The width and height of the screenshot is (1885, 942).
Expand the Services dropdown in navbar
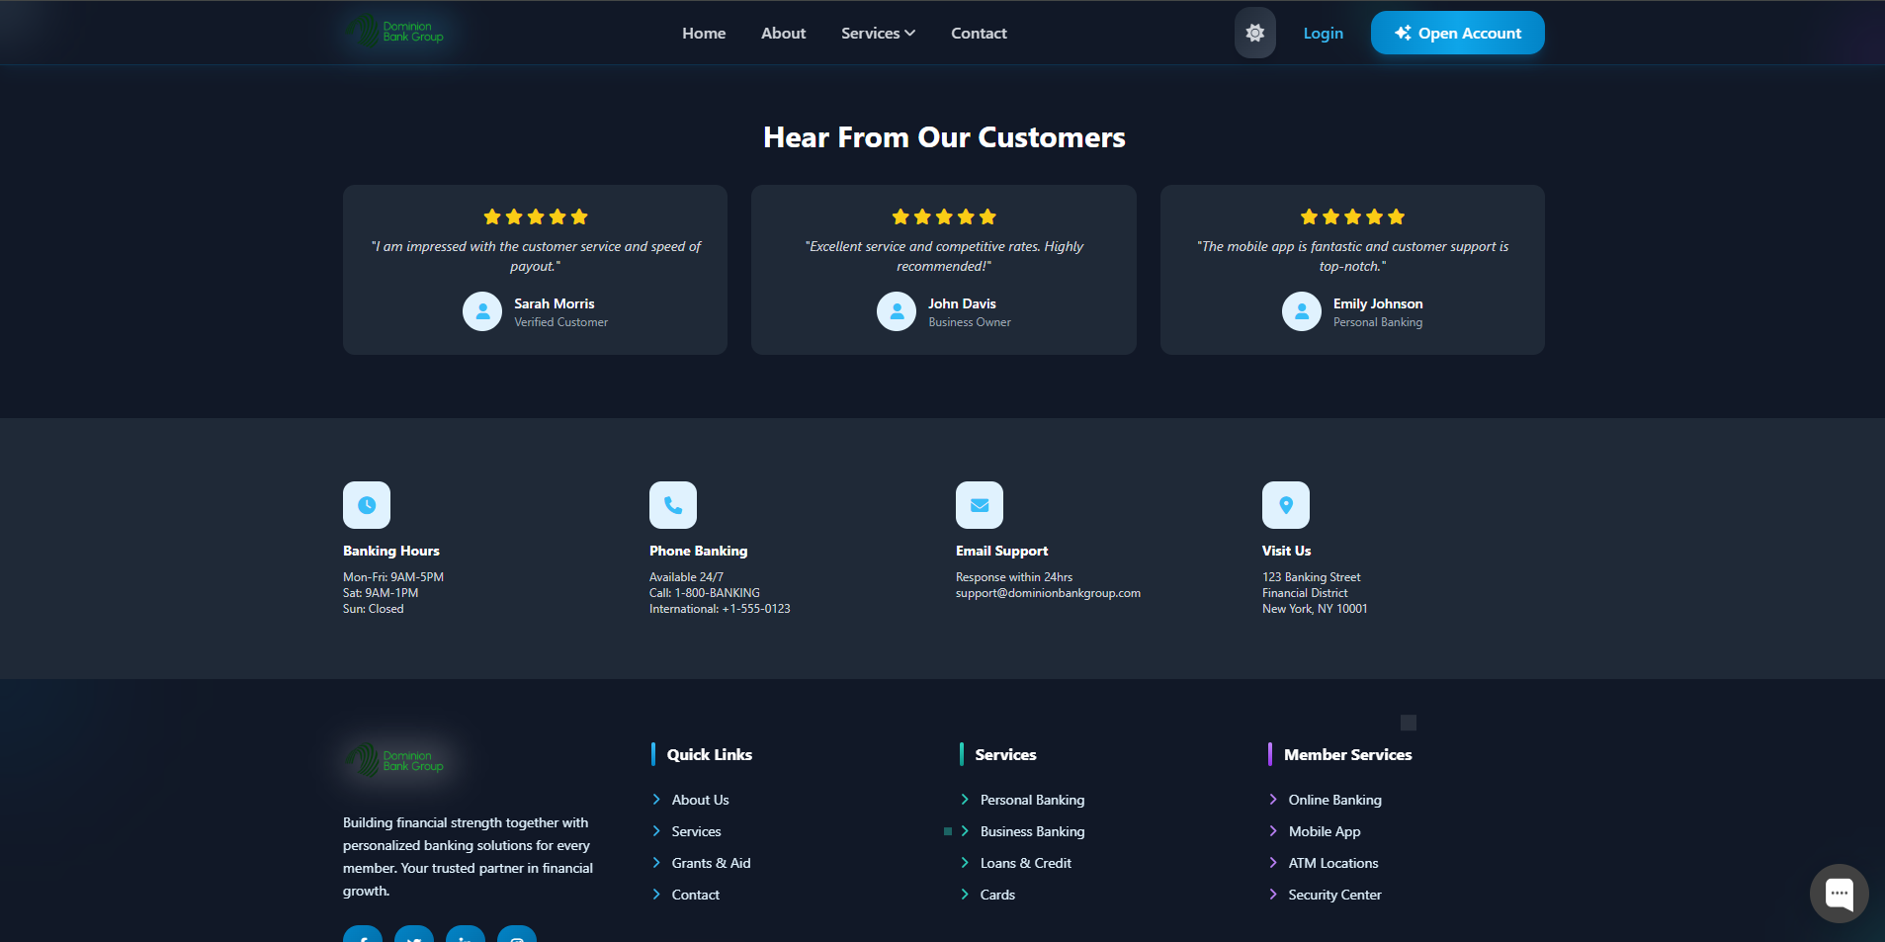(x=878, y=33)
